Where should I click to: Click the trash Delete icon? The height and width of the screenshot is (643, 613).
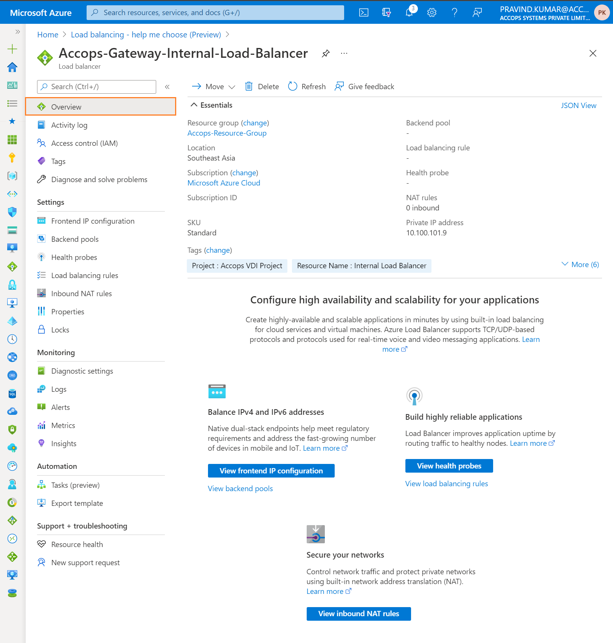point(249,87)
